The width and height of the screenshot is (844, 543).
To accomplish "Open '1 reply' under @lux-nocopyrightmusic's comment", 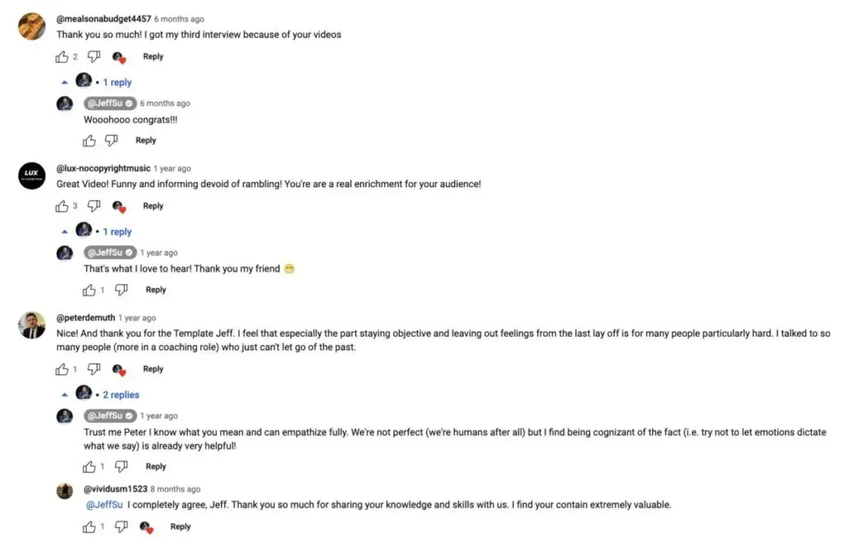I will [119, 232].
